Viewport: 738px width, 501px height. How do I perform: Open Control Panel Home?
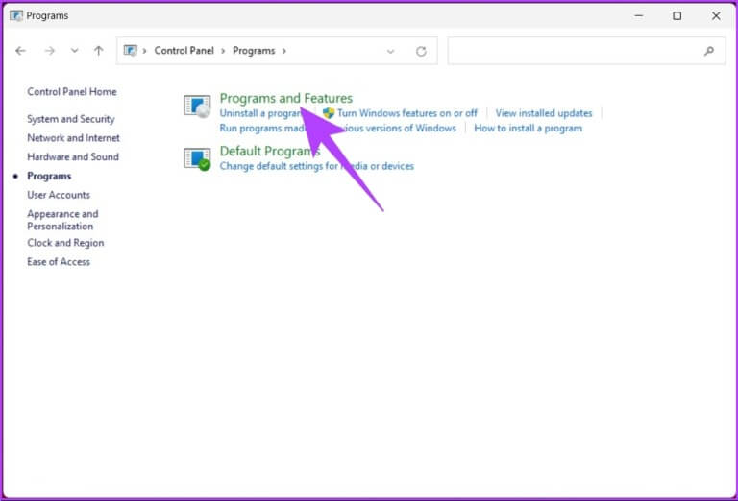coord(72,91)
